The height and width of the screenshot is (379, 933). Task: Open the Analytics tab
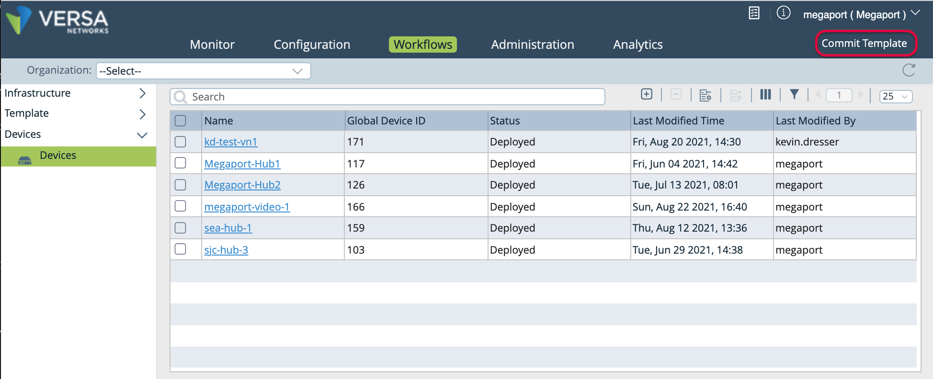(637, 45)
